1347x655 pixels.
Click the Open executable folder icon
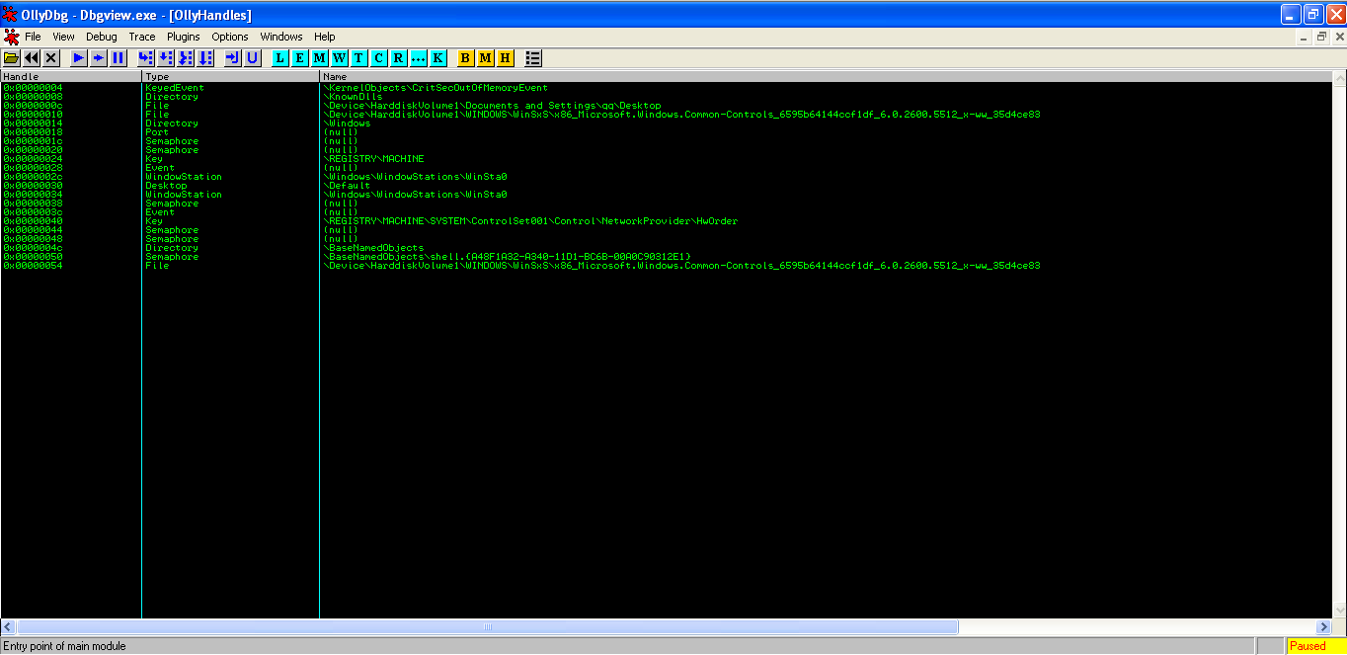click(x=12, y=58)
